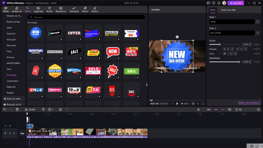The width and height of the screenshot is (263, 148).
Task: Click the zoom-in plus on timeline
Action: coord(258,109)
